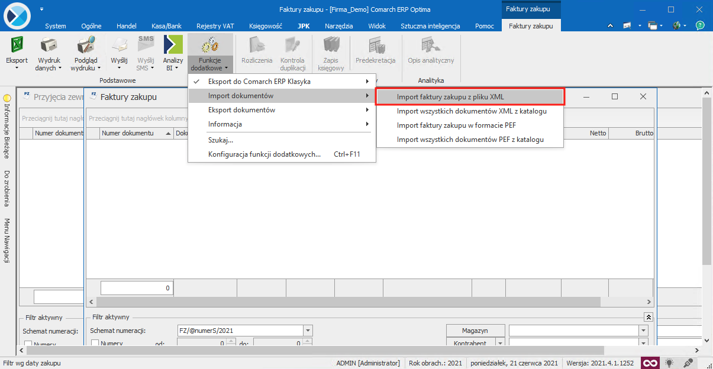This screenshot has width=713, height=369.
Task: Click the help question mark icon
Action: pos(700,25)
